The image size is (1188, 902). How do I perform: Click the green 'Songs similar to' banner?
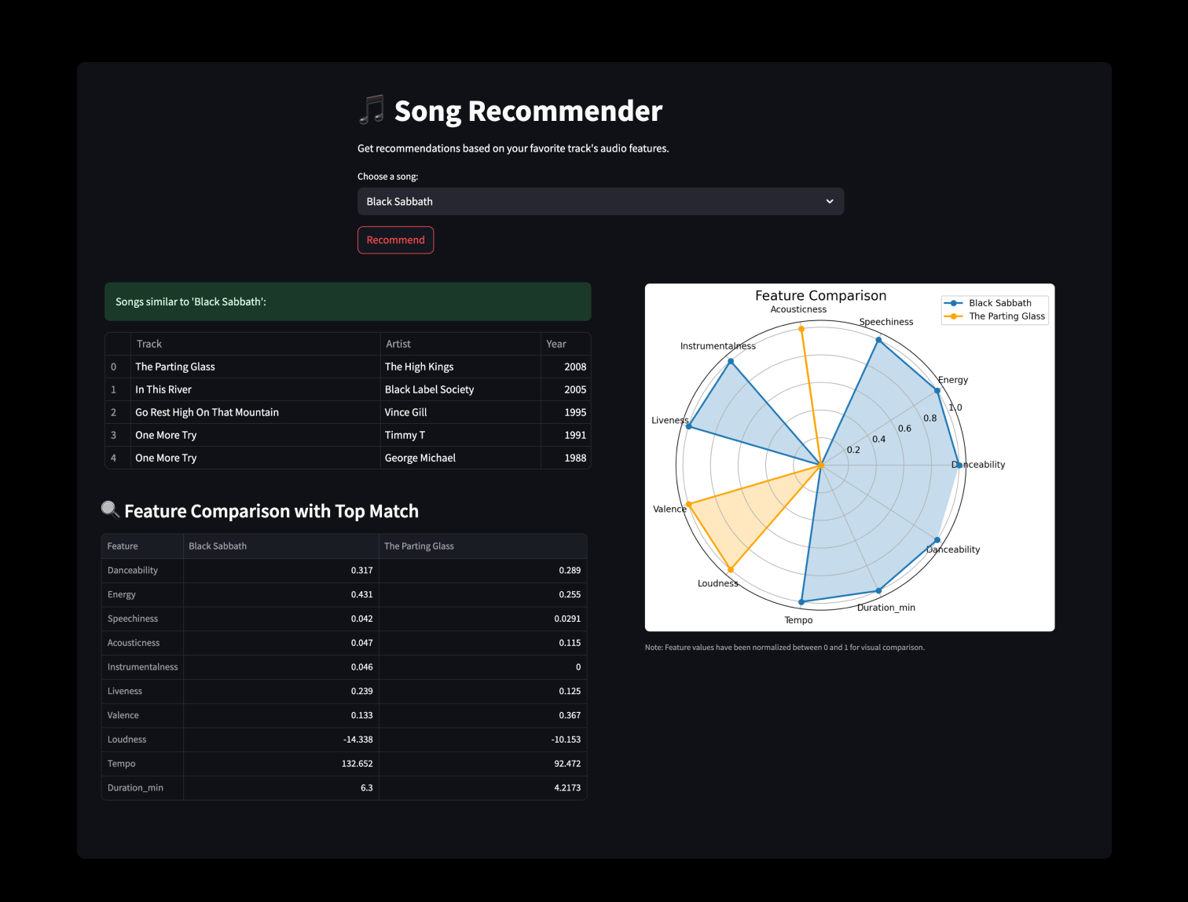click(347, 301)
